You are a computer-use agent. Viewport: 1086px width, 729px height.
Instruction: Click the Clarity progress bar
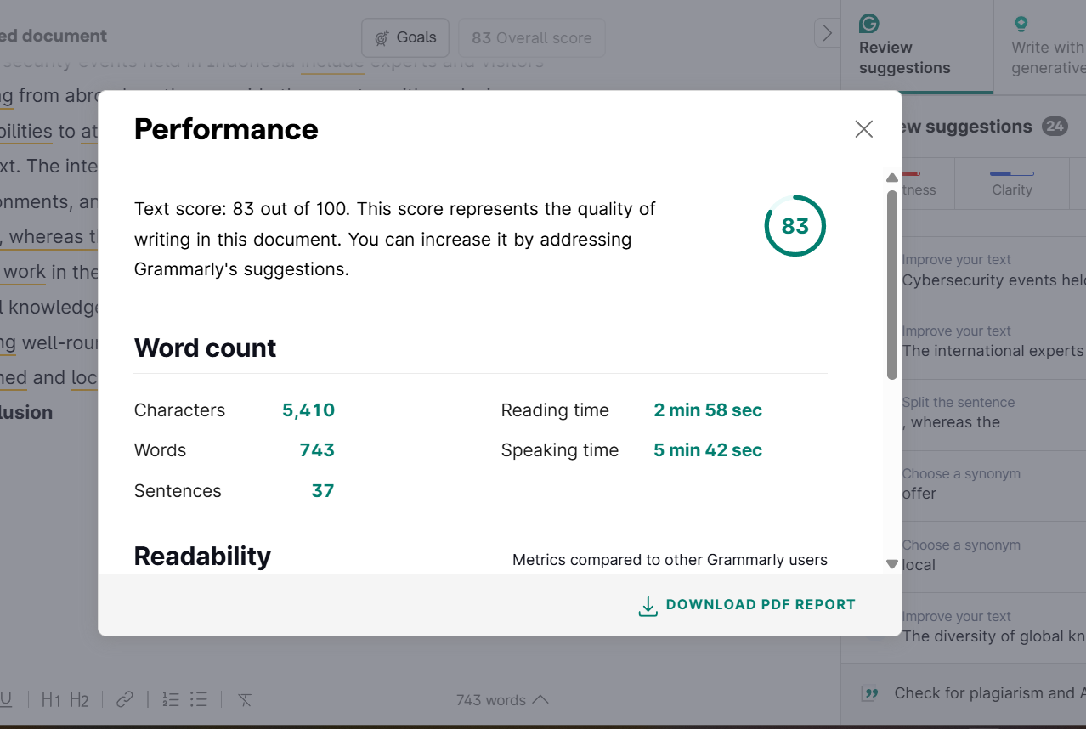pyautogui.click(x=1011, y=173)
